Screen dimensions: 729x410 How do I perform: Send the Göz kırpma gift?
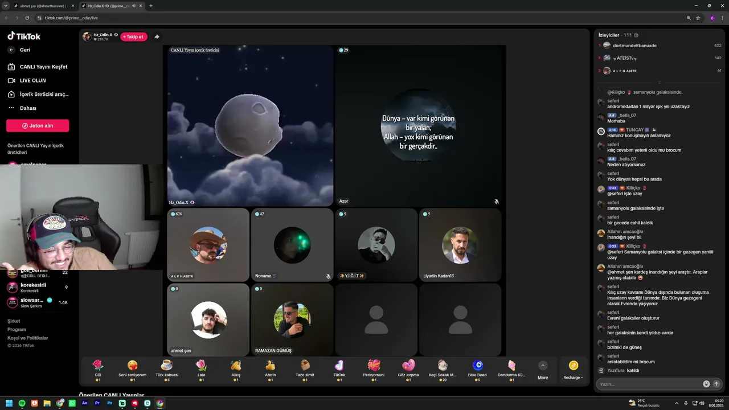pyautogui.click(x=408, y=370)
